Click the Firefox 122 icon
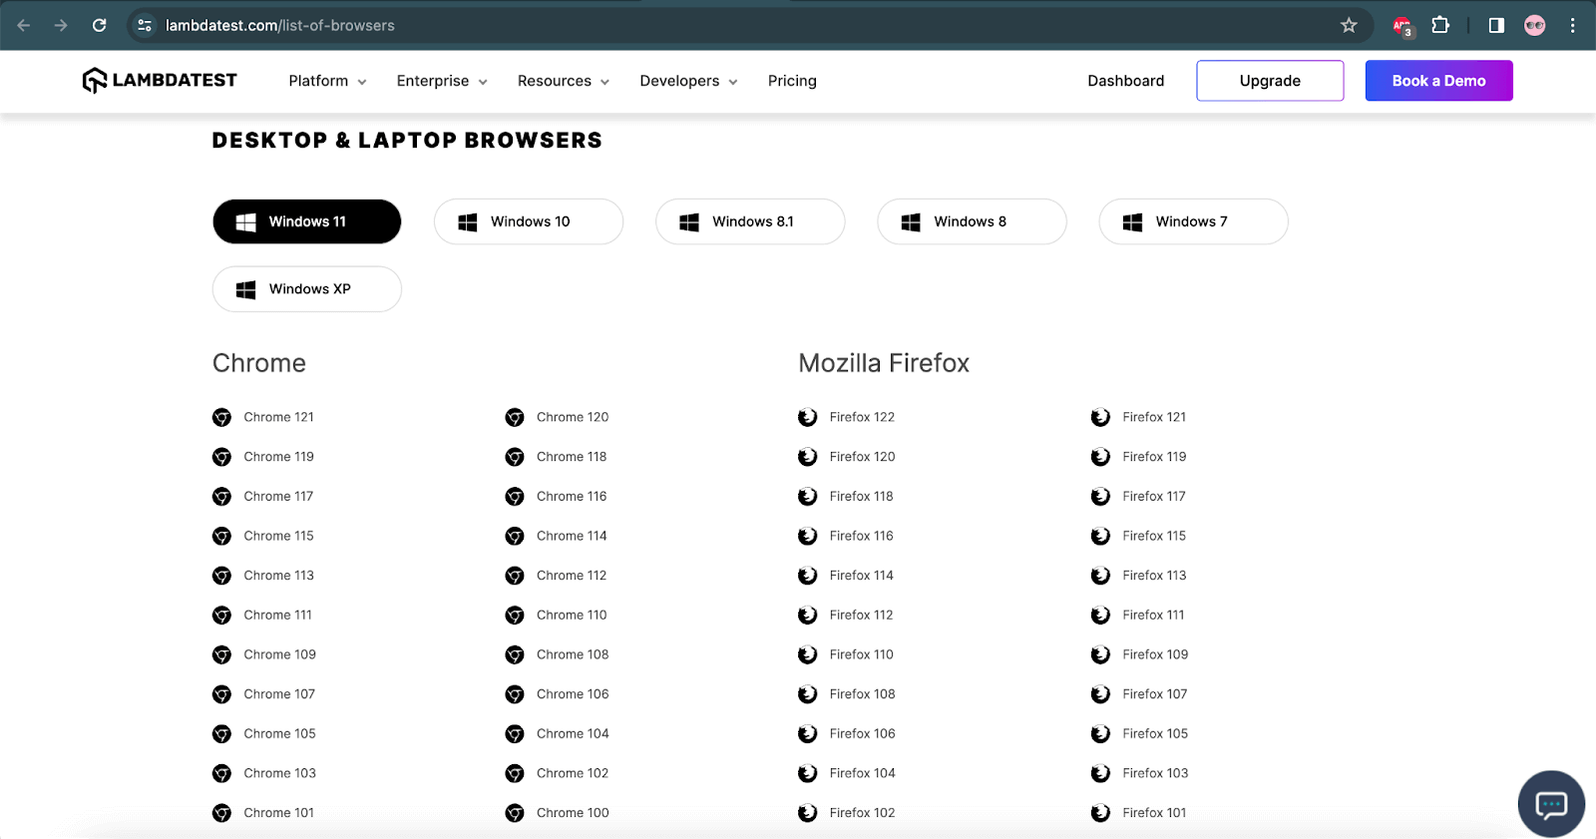The image size is (1596, 839). [807, 417]
